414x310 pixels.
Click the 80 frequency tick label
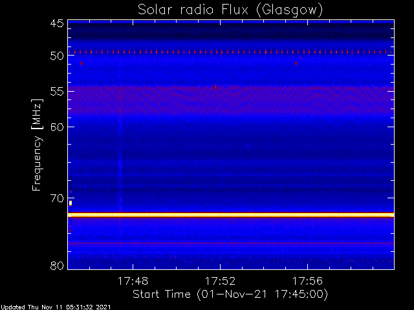click(x=57, y=265)
